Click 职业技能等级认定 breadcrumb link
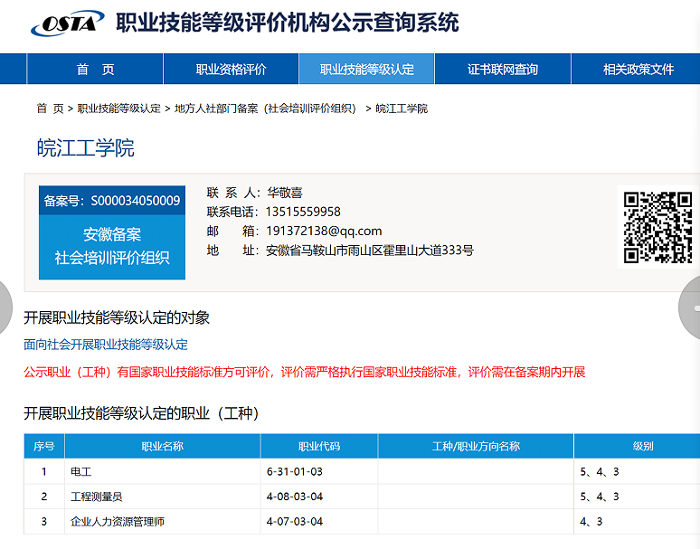 coord(118,109)
